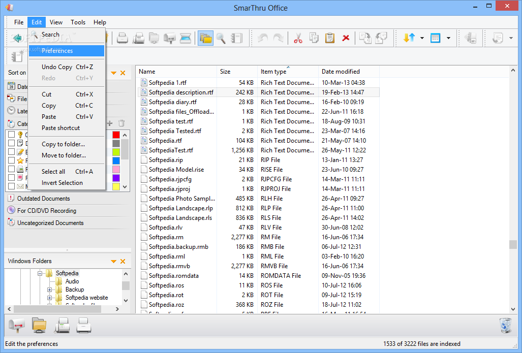Viewport: 522px width, 353px height.
Task: Click the recycle bin icon at bottom right
Action: pyautogui.click(x=505, y=326)
